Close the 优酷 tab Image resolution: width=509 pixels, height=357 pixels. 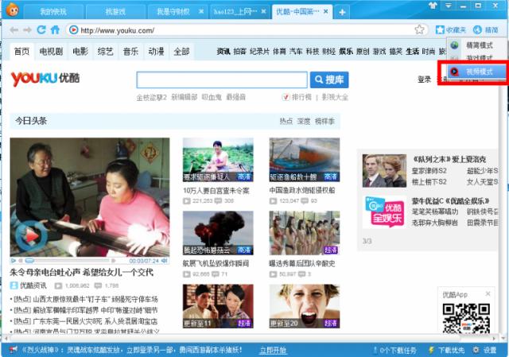pos(326,11)
